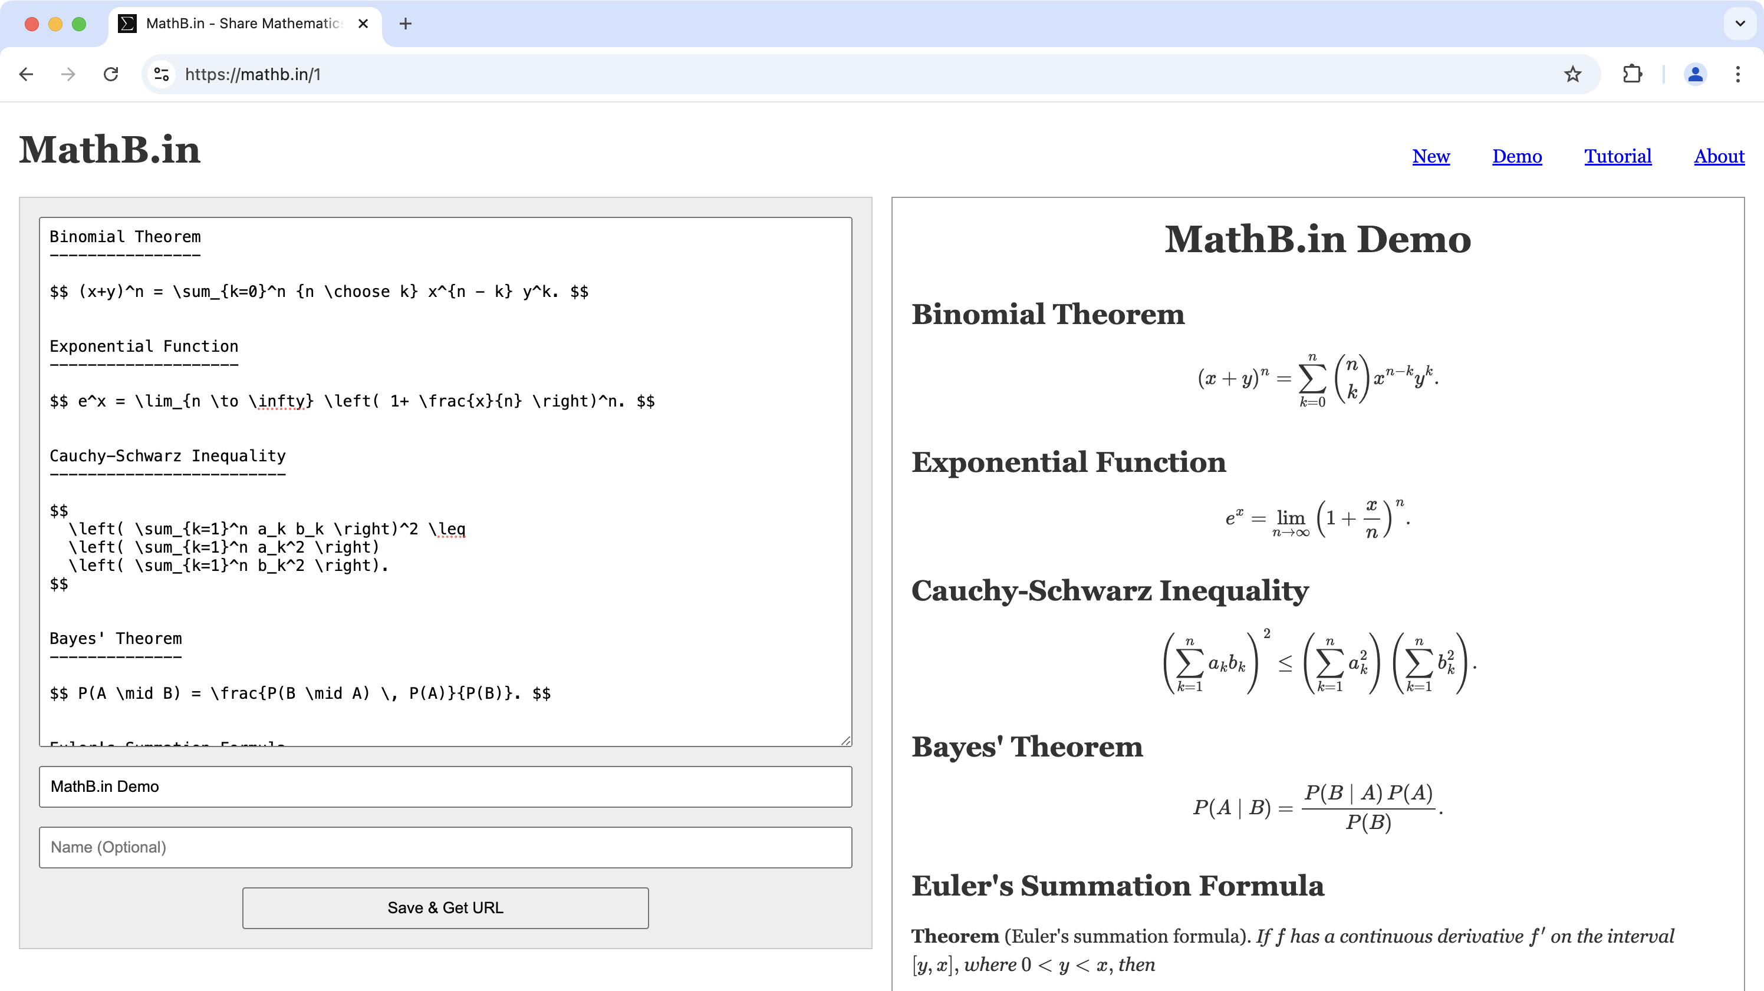Bookmark this page with the star
The width and height of the screenshot is (1764, 991).
pos(1572,74)
